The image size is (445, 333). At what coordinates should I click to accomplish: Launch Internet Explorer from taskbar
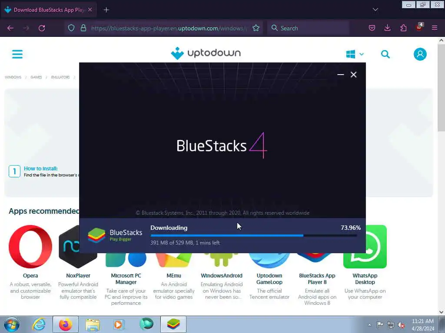pyautogui.click(x=39, y=324)
